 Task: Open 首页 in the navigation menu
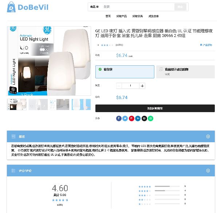tap(108, 16)
